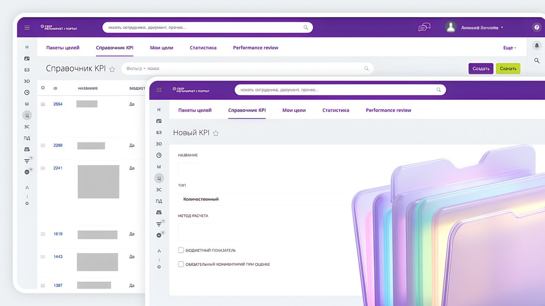Image resolution: width=545 pixels, height=306 pixels.
Task: Click the chat messages icon in header
Action: click(x=424, y=27)
